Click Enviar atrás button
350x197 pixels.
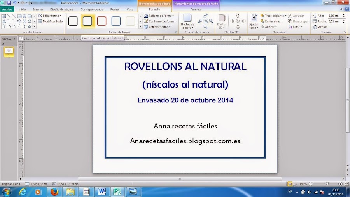click(270, 21)
